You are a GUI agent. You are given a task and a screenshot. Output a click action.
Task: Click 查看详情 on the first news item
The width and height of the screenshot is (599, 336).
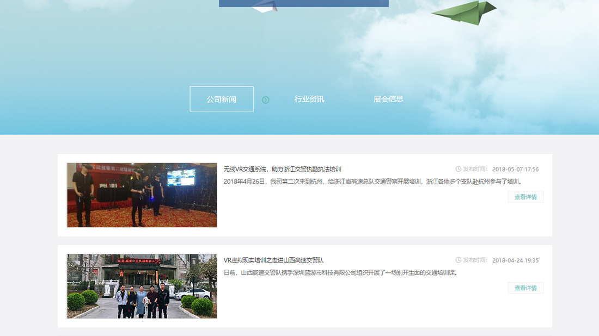click(x=524, y=197)
